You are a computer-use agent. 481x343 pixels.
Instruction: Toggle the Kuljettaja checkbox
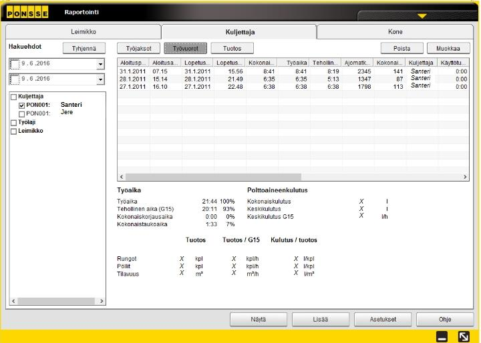[x=14, y=97]
